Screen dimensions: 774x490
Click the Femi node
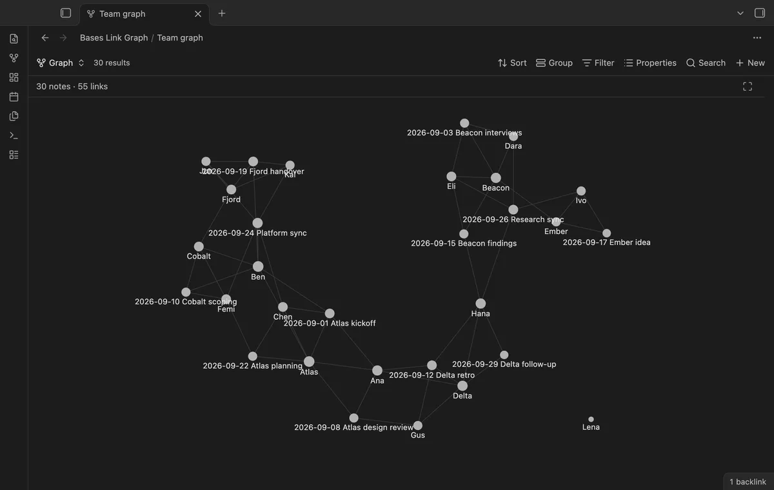226,299
